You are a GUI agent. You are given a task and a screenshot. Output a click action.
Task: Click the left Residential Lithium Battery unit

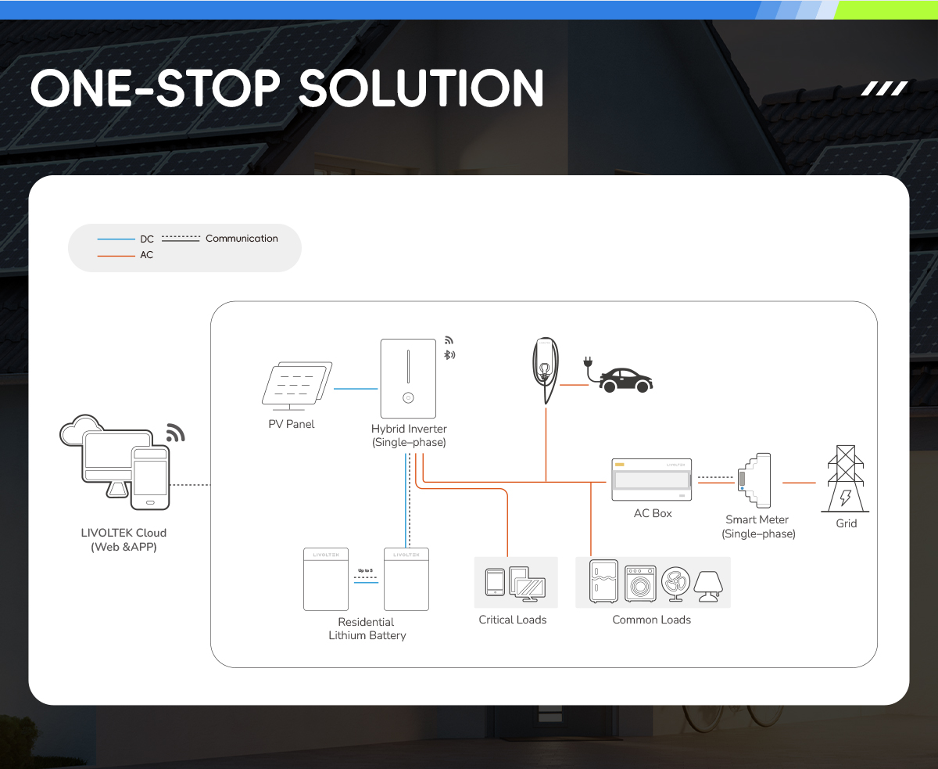click(x=326, y=579)
